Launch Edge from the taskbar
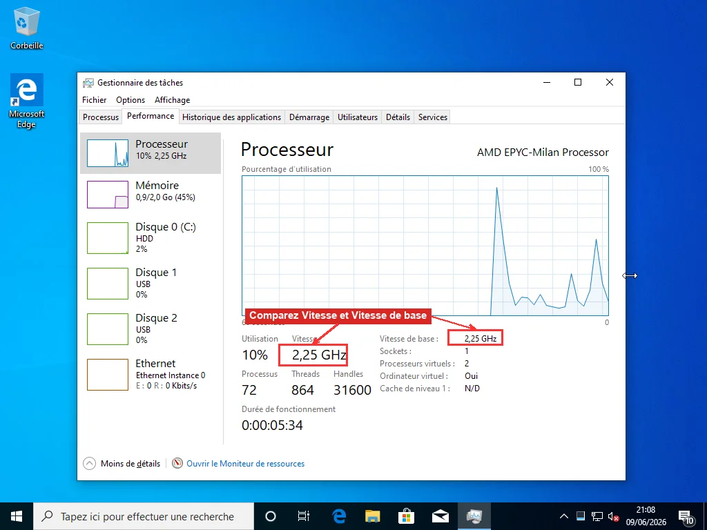Image resolution: width=707 pixels, height=530 pixels. (338, 516)
